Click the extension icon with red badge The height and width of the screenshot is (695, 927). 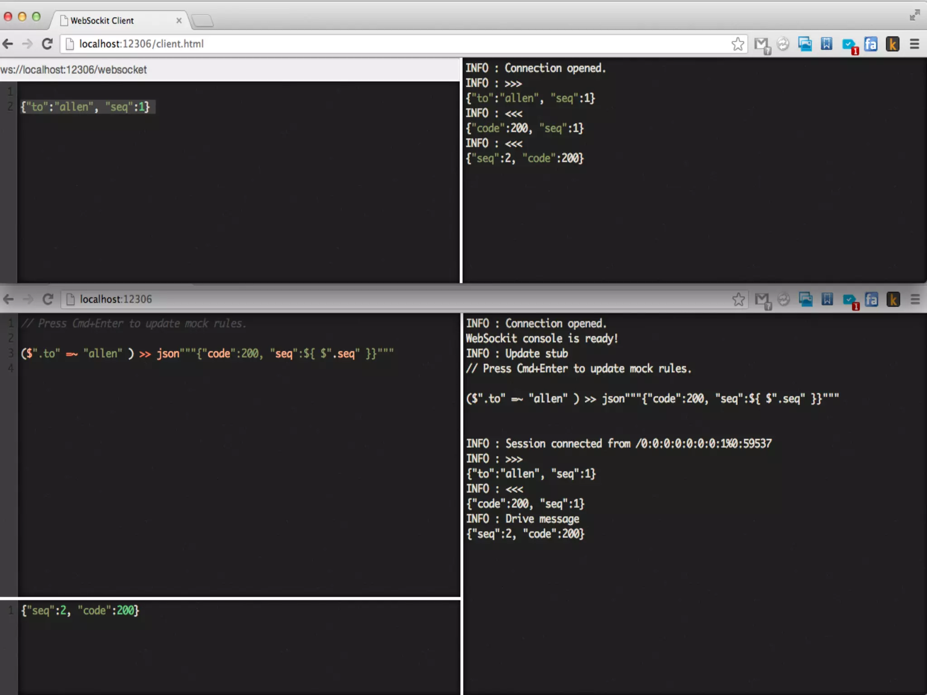point(849,45)
